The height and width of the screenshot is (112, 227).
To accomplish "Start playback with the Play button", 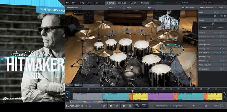I will pos(117,106).
